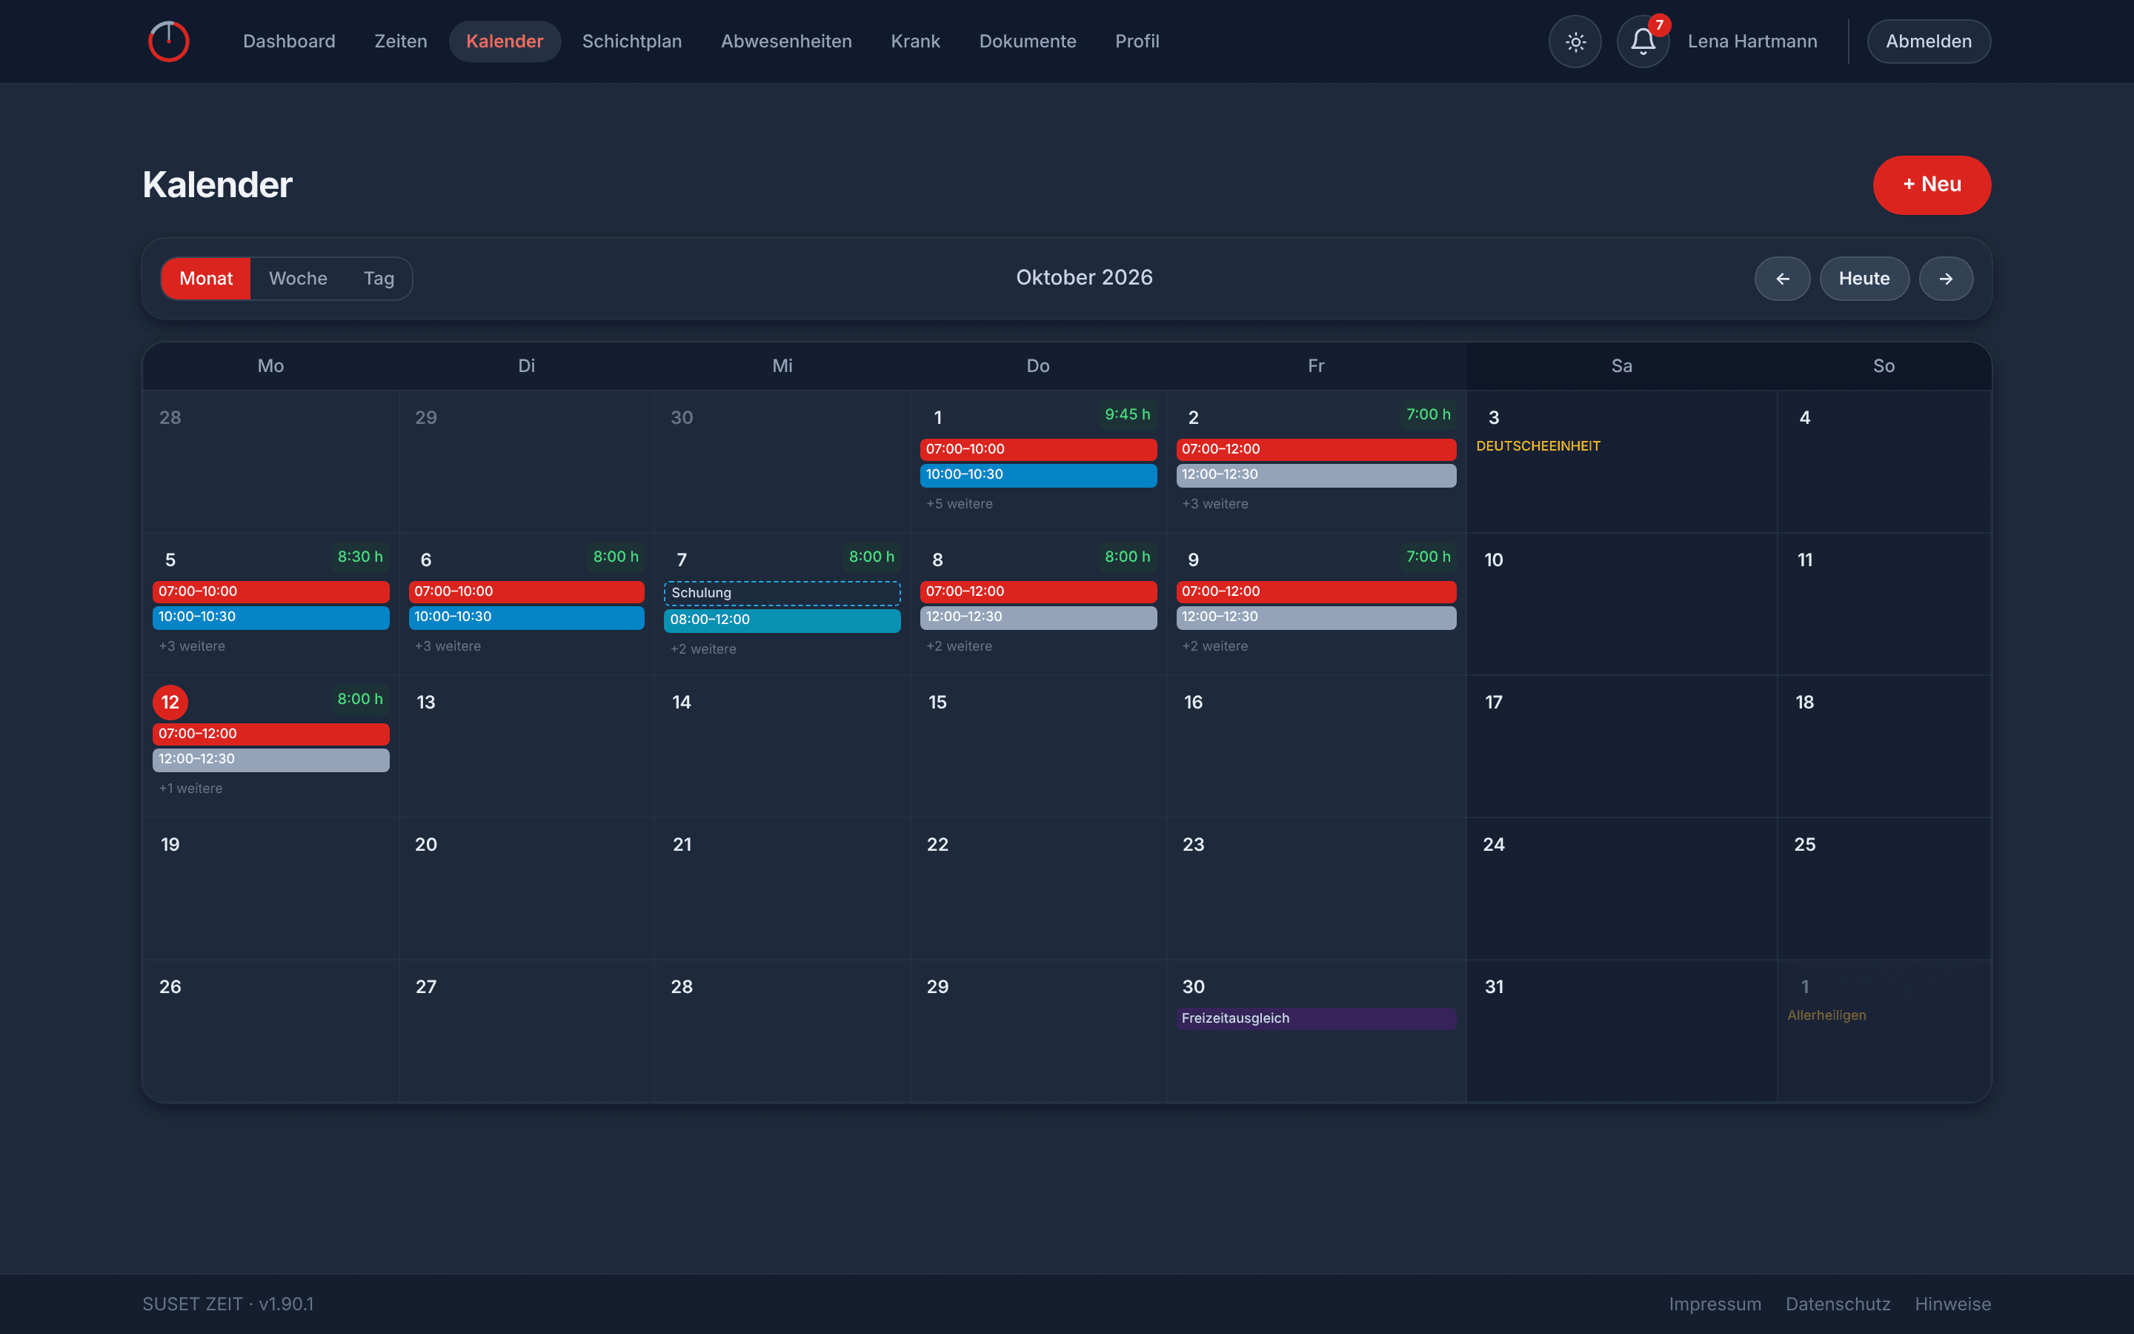Viewport: 2134px width, 1334px height.
Task: Expand +3 weitere on October 2
Action: pos(1215,504)
